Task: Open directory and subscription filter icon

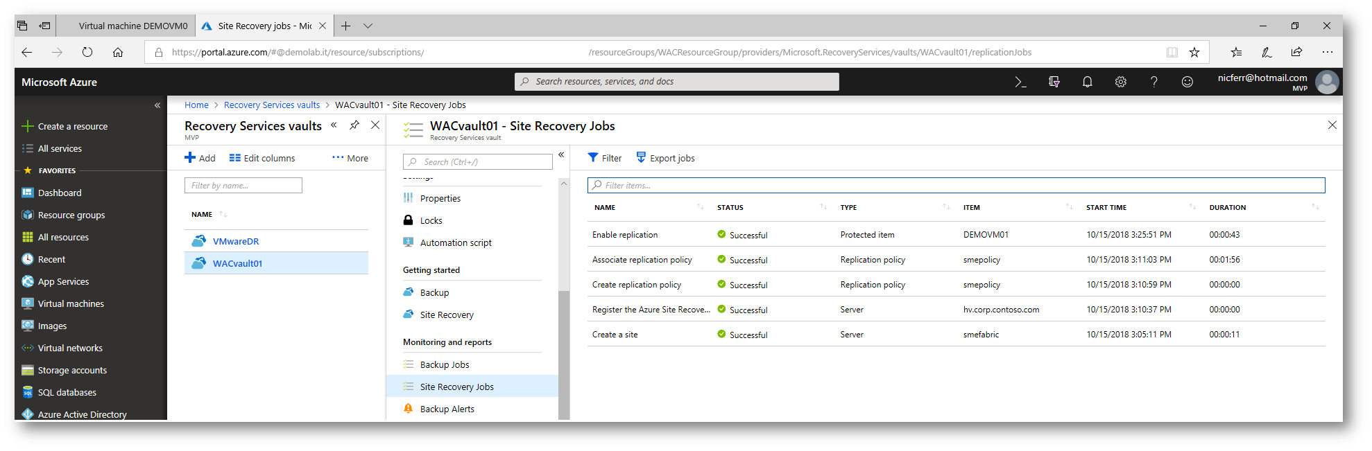Action: (1054, 82)
